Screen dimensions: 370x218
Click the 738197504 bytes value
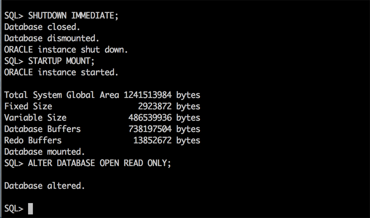click(164, 129)
